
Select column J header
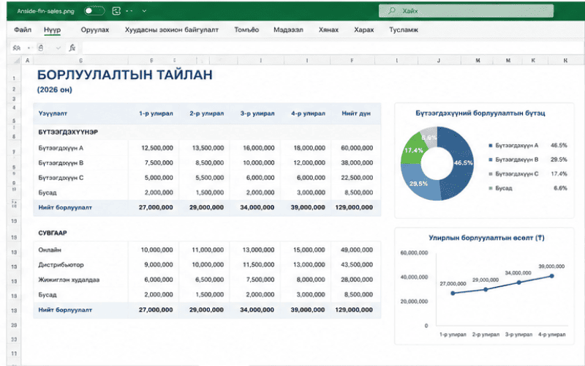point(439,60)
